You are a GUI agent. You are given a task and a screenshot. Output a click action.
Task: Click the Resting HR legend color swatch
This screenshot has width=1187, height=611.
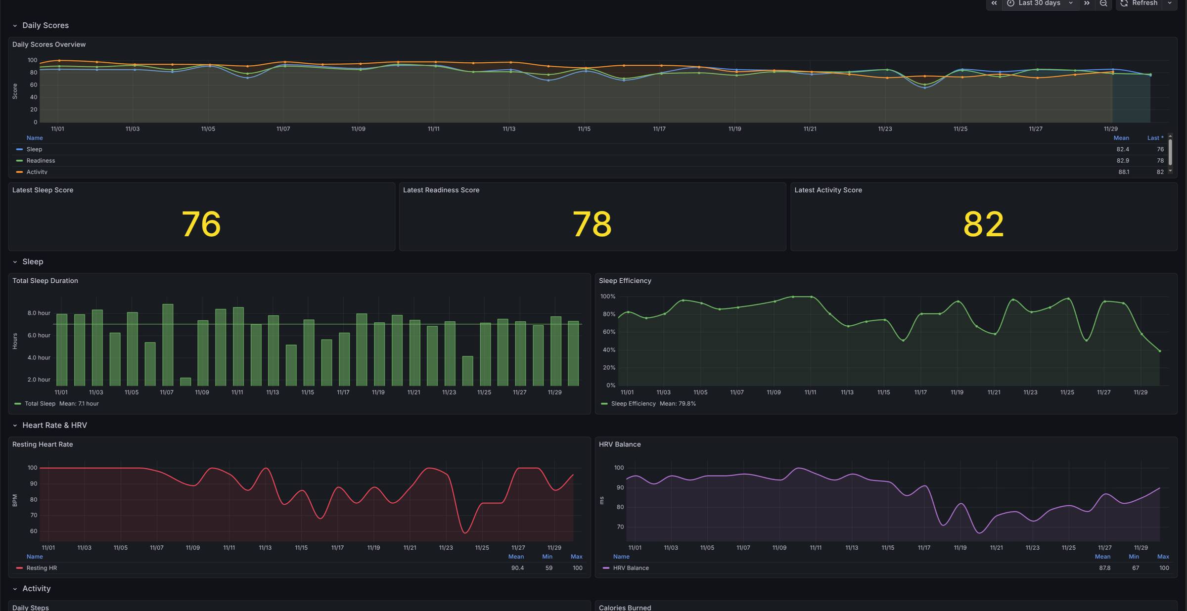coord(19,568)
